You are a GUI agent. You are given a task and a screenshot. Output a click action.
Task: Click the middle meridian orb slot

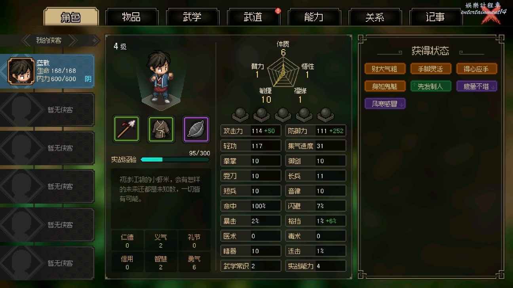(x=283, y=114)
